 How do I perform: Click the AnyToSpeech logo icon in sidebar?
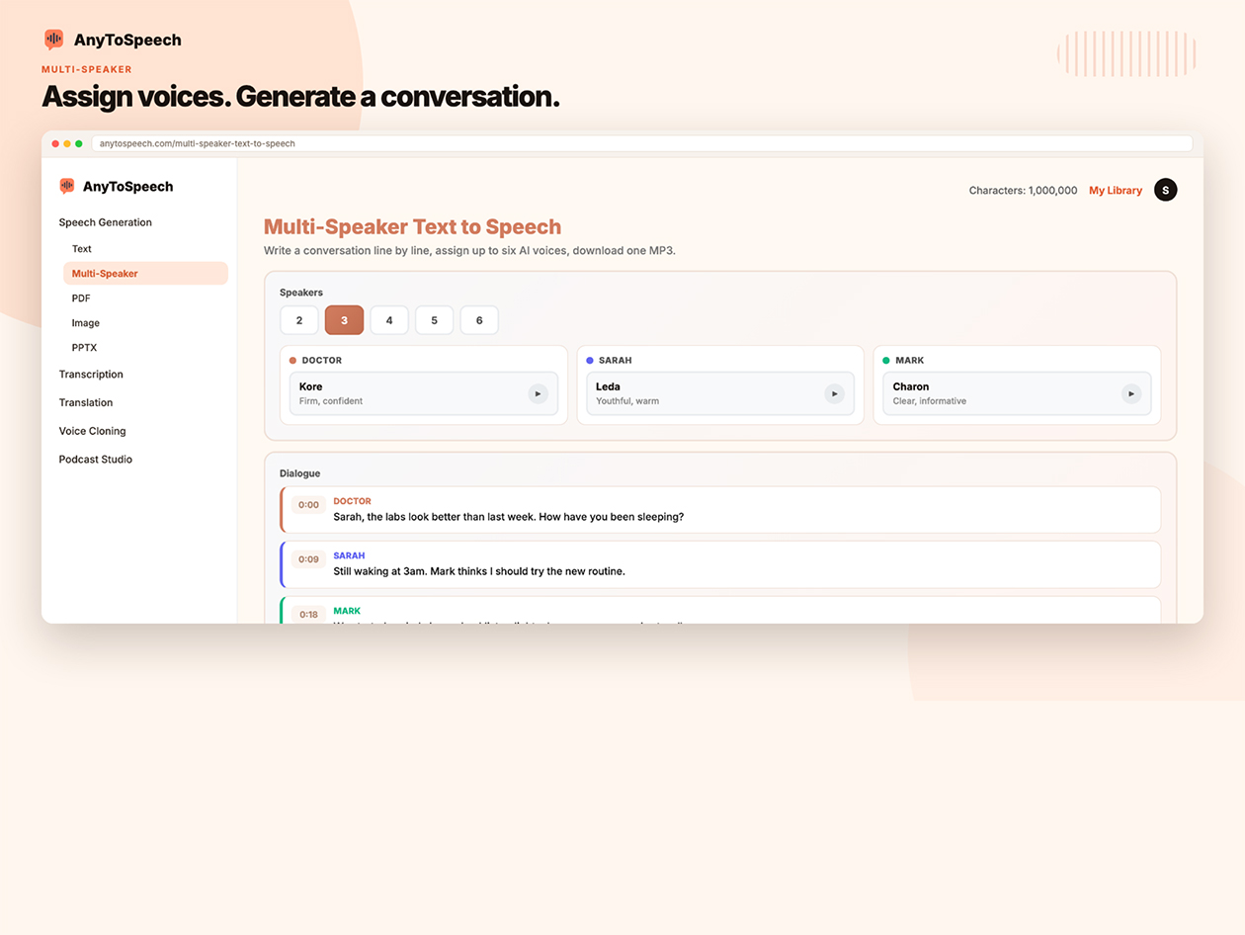(67, 186)
